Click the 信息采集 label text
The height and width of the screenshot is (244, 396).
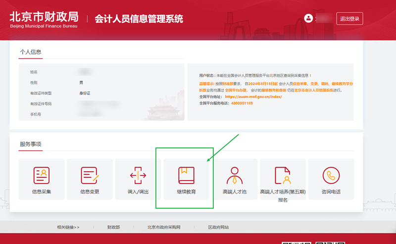42,192
